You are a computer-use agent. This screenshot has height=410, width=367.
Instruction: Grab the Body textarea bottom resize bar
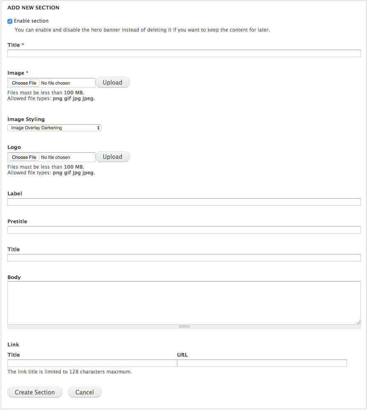click(x=184, y=327)
